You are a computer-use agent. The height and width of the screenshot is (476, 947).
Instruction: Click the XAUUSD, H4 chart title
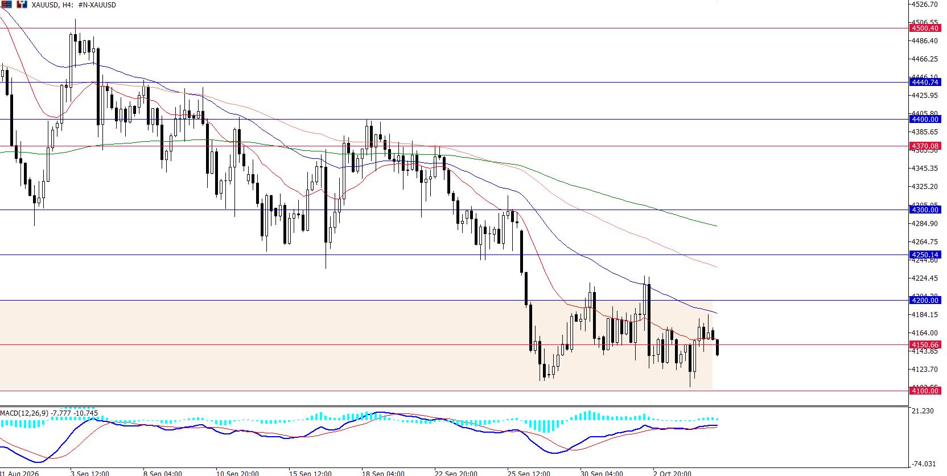click(x=74, y=5)
